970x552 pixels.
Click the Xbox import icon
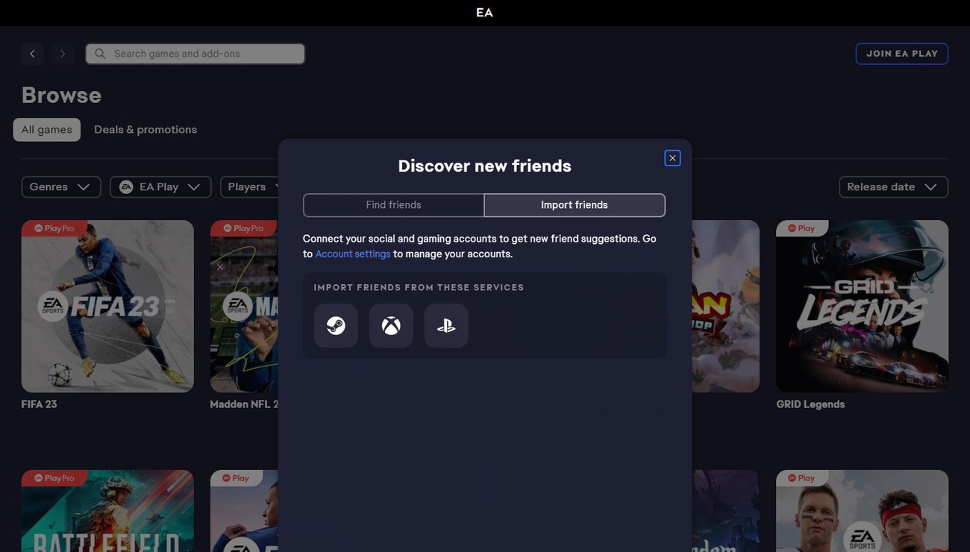[x=391, y=325]
